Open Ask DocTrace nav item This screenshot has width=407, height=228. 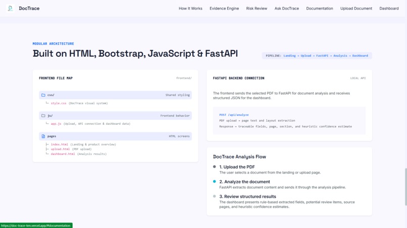(x=286, y=8)
